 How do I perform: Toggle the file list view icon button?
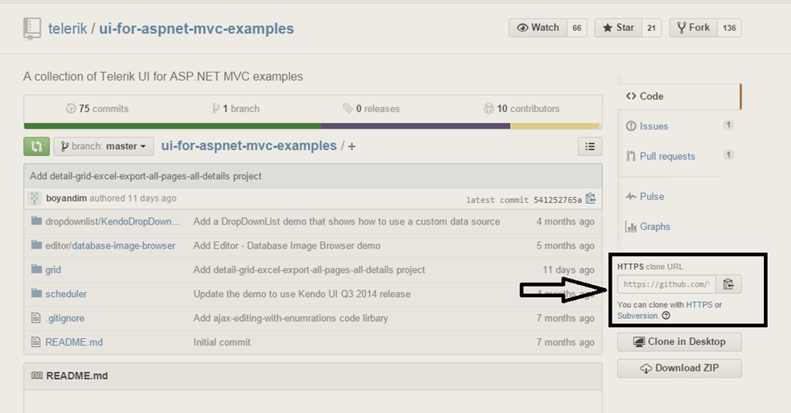point(589,146)
